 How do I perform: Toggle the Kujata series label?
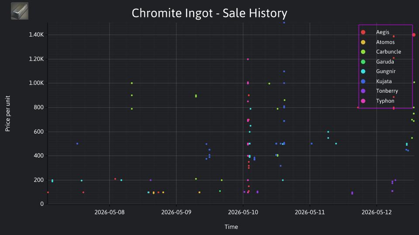(384, 81)
